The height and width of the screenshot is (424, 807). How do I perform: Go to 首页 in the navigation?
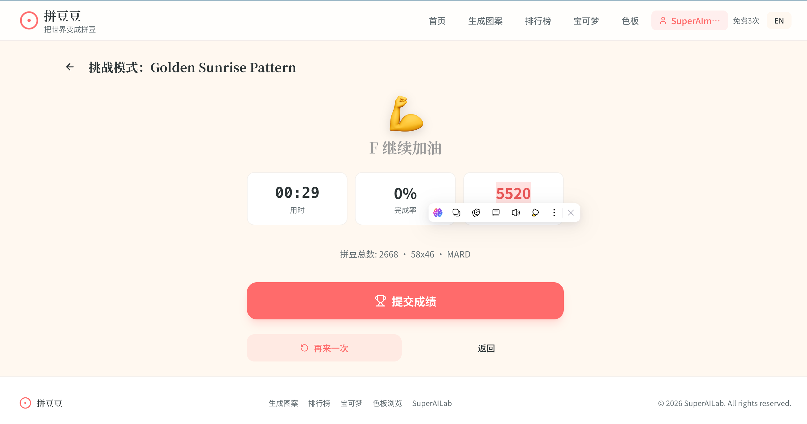tap(437, 21)
